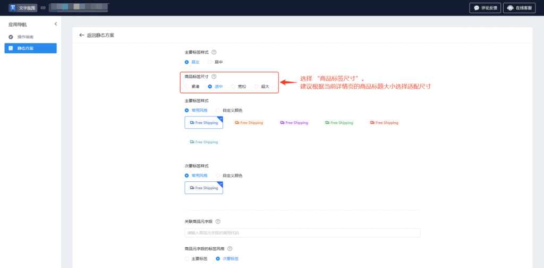Choose the secondary Free Shipping style card
This screenshot has width=544, height=268.
point(203,188)
